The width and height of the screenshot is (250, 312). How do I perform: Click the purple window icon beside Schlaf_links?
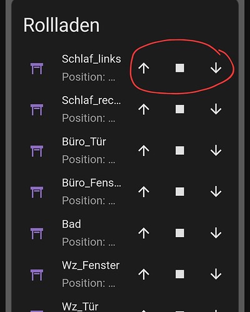tap(37, 69)
